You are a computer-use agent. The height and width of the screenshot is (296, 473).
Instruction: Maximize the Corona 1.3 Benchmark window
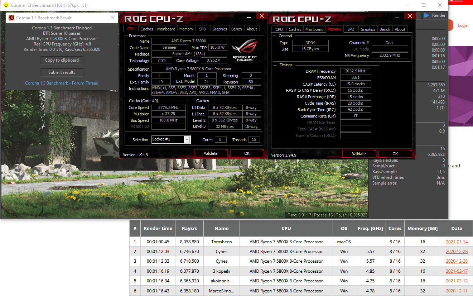tap(424, 5)
